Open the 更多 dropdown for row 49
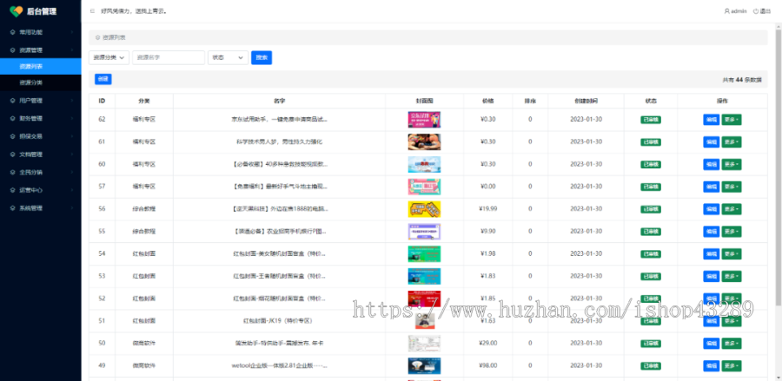 [731, 366]
